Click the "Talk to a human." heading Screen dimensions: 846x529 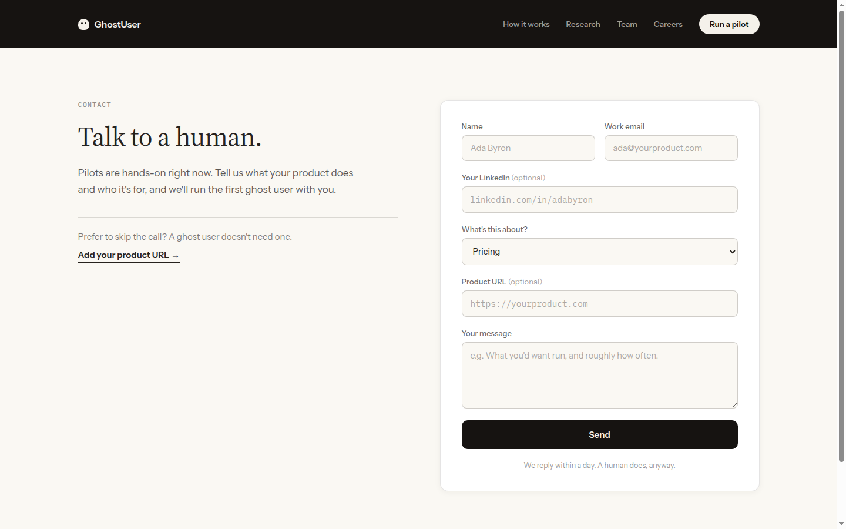(x=170, y=137)
